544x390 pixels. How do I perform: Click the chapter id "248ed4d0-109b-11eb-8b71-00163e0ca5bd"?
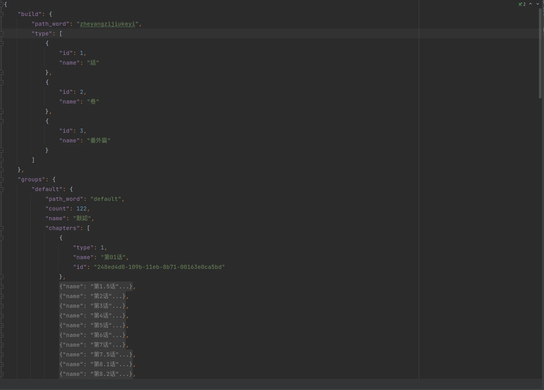click(x=159, y=267)
